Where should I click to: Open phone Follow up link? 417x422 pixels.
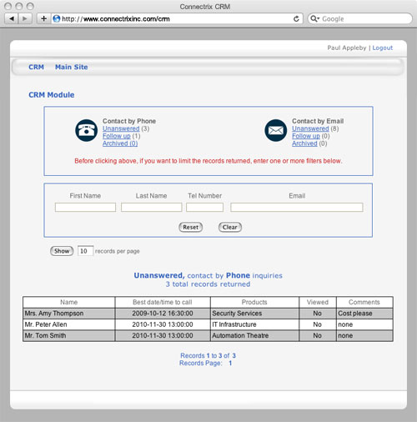117,136
